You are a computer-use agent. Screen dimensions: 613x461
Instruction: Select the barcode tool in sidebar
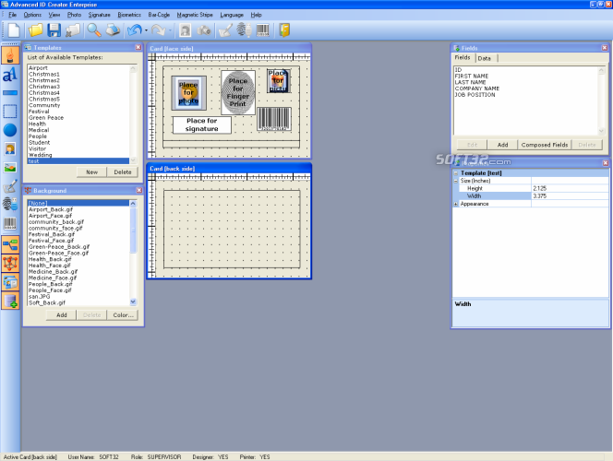pos(10,224)
